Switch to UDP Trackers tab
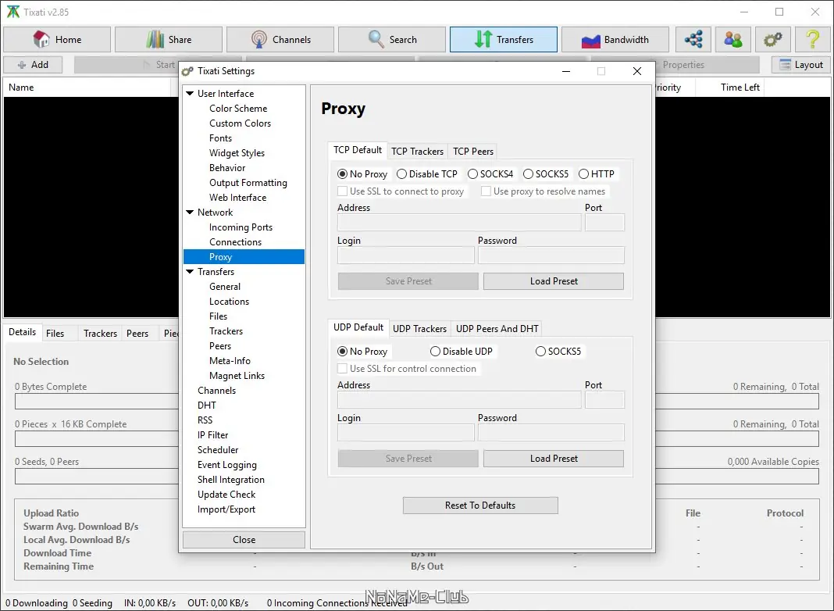 tap(419, 329)
